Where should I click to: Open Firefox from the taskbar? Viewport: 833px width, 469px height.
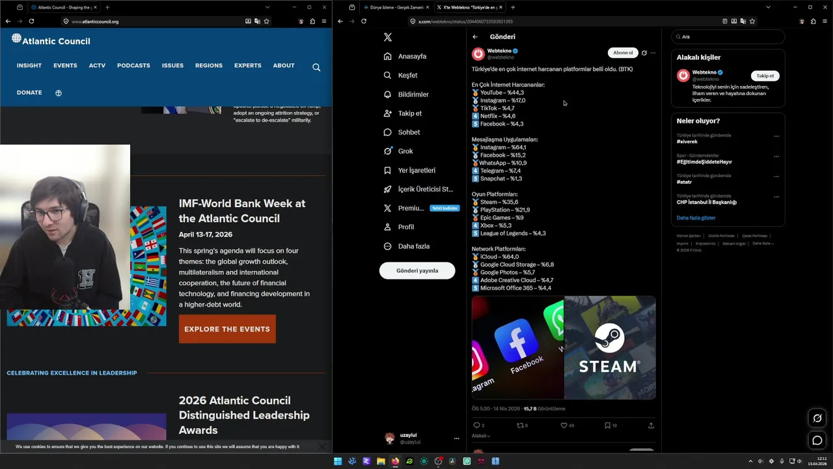click(x=395, y=461)
